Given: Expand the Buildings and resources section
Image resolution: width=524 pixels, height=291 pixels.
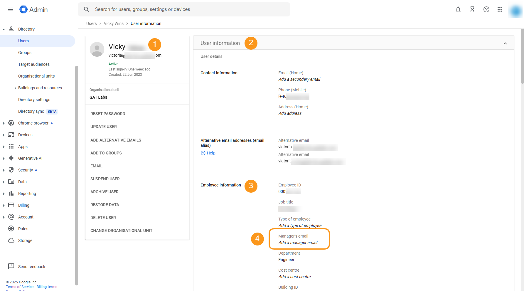Looking at the screenshot, I should click(15, 88).
